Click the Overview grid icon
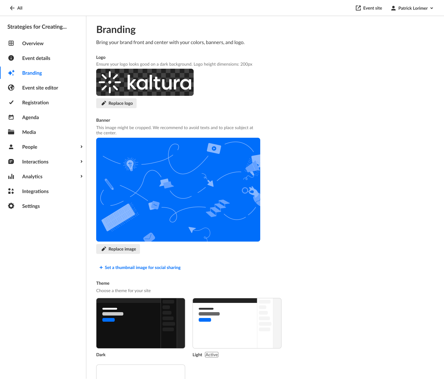The image size is (444, 379). (x=11, y=43)
